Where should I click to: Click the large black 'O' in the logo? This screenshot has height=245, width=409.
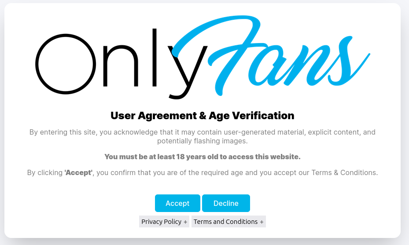[x=66, y=64]
